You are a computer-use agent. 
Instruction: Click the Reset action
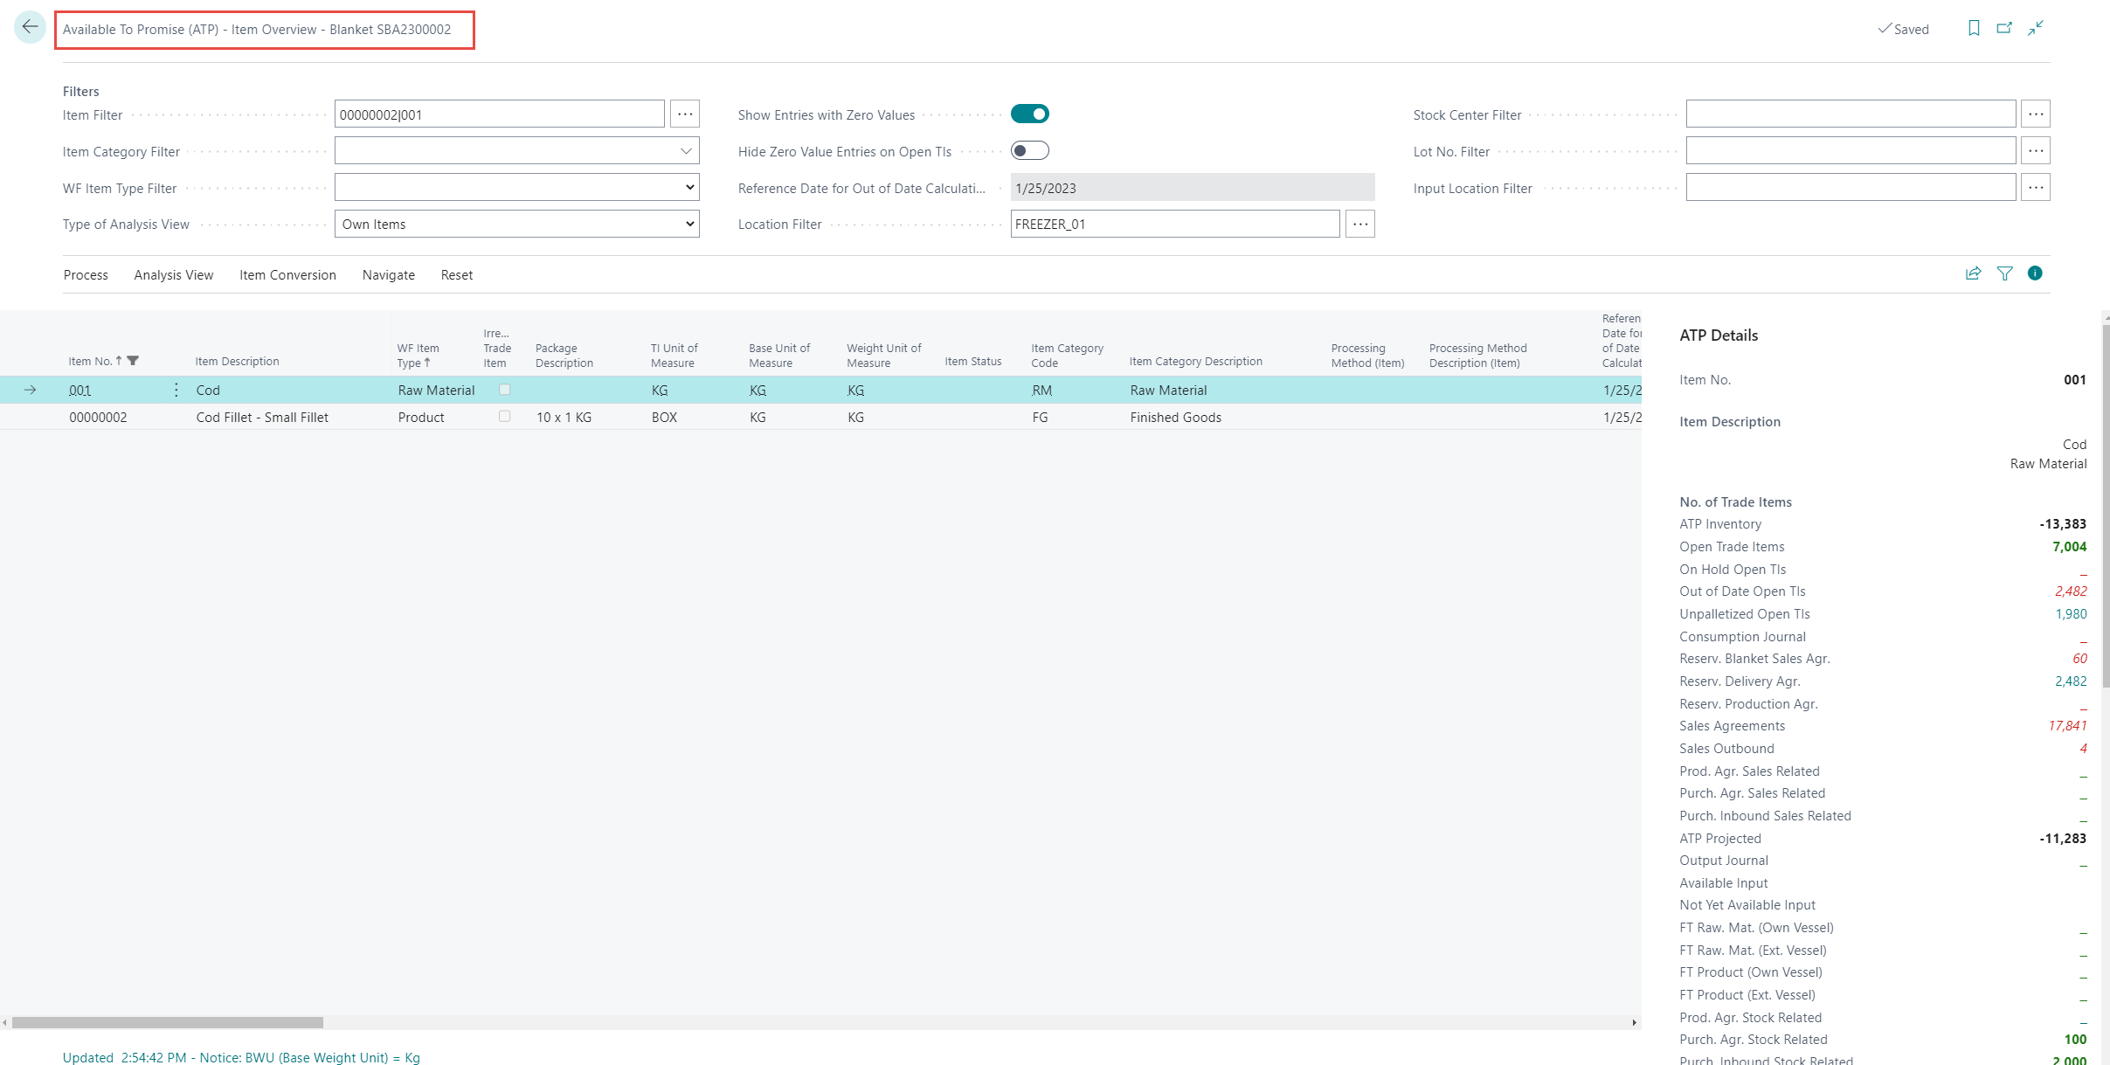tap(456, 275)
